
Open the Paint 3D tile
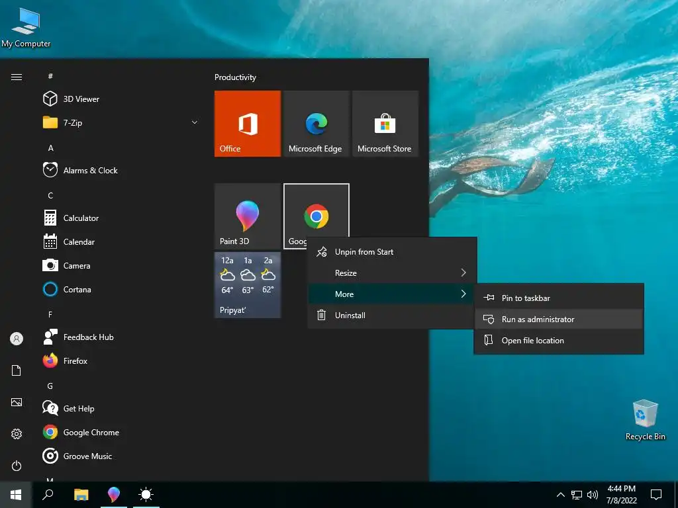248,216
